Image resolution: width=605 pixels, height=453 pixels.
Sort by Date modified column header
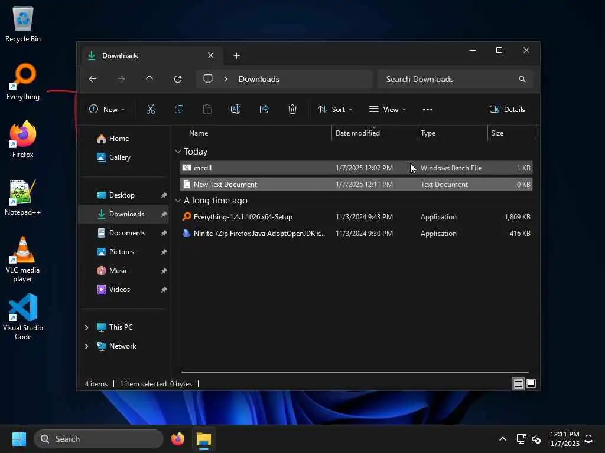pos(357,133)
